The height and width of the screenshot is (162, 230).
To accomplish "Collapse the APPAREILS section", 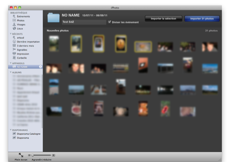I will point(11,63).
